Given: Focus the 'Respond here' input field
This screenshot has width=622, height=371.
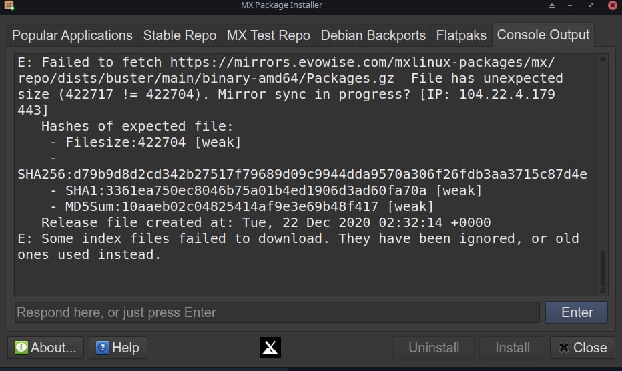Looking at the screenshot, I should click(277, 312).
